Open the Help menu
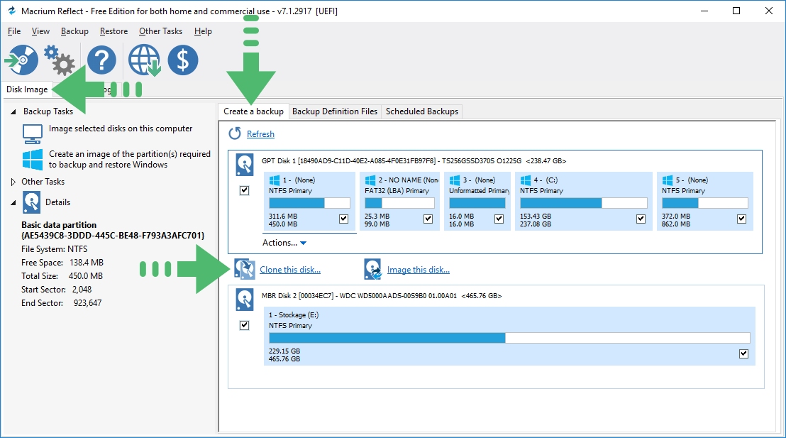786x438 pixels. (x=203, y=31)
